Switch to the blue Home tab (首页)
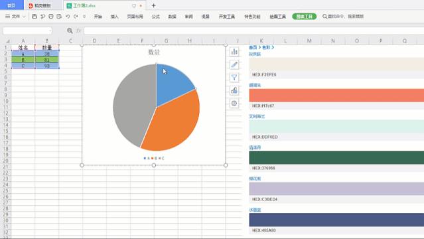Image resolution: width=424 pixels, height=239 pixels. click(12, 5)
